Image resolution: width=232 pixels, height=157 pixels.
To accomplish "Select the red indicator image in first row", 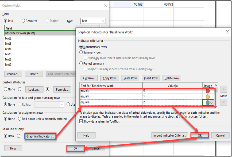I will [208, 91].
